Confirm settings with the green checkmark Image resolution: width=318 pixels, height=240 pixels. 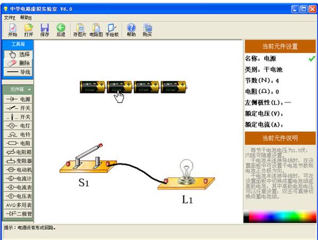312,59
